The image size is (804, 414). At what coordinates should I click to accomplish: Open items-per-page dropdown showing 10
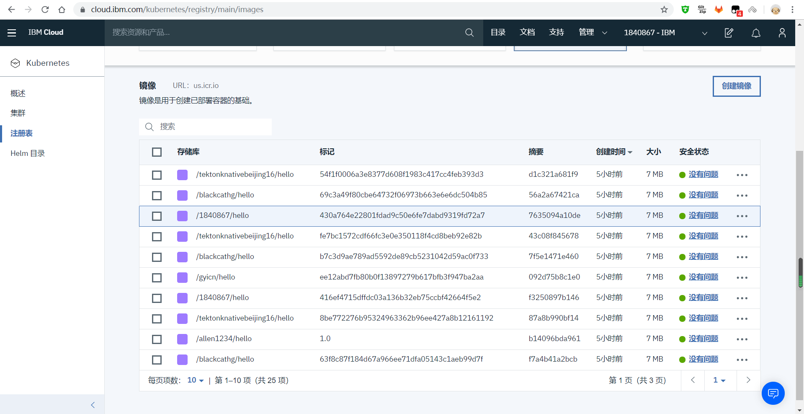tap(195, 380)
